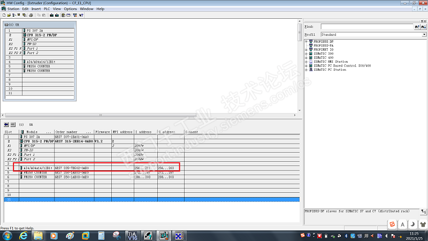Open Internet Explorer from taskbar

coord(23,236)
